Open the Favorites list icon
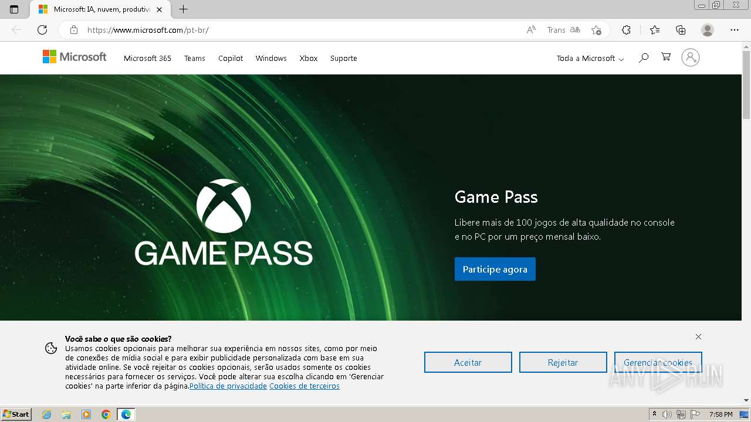 pyautogui.click(x=655, y=30)
